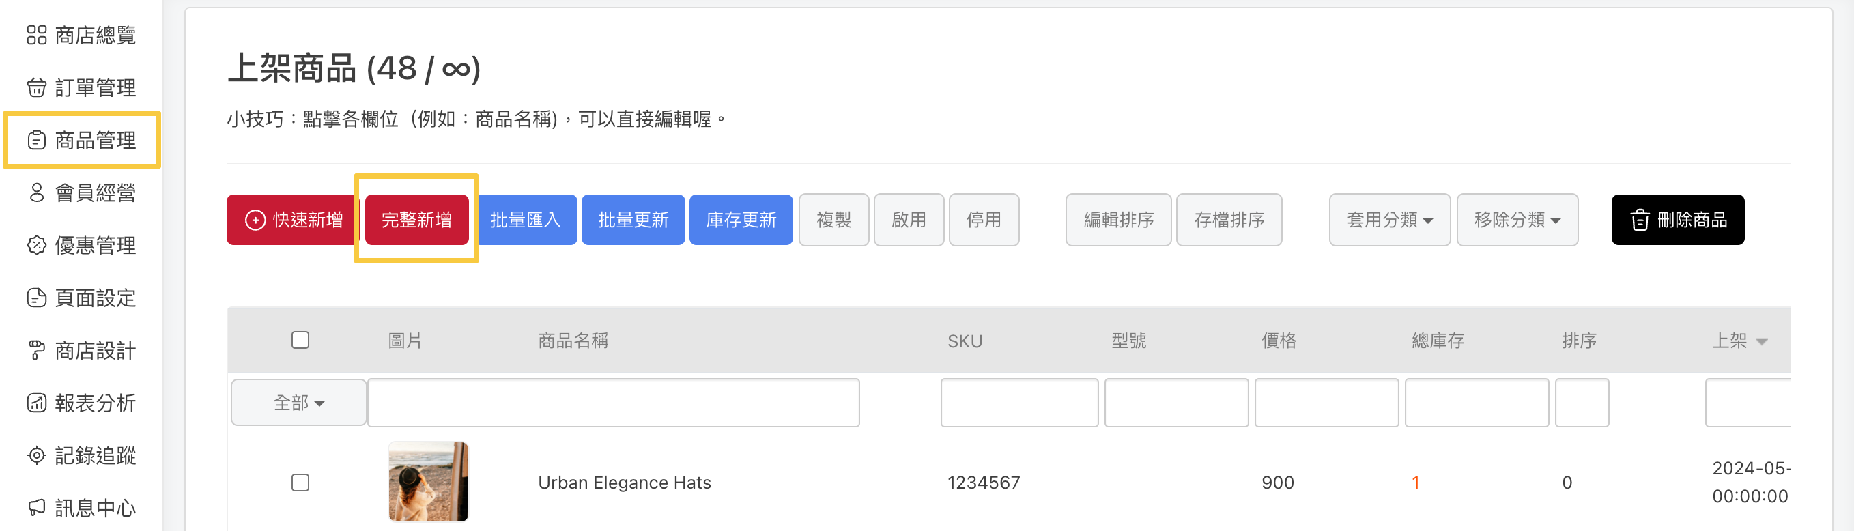Click the 記錄追蹤 target icon

37,455
